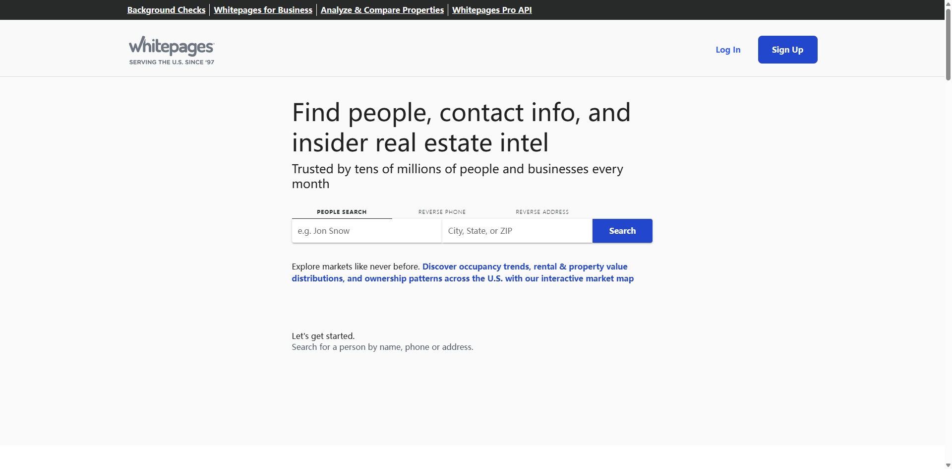Viewport: 952px width, 469px height.
Task: Open the Background Checks link
Action: tap(166, 10)
